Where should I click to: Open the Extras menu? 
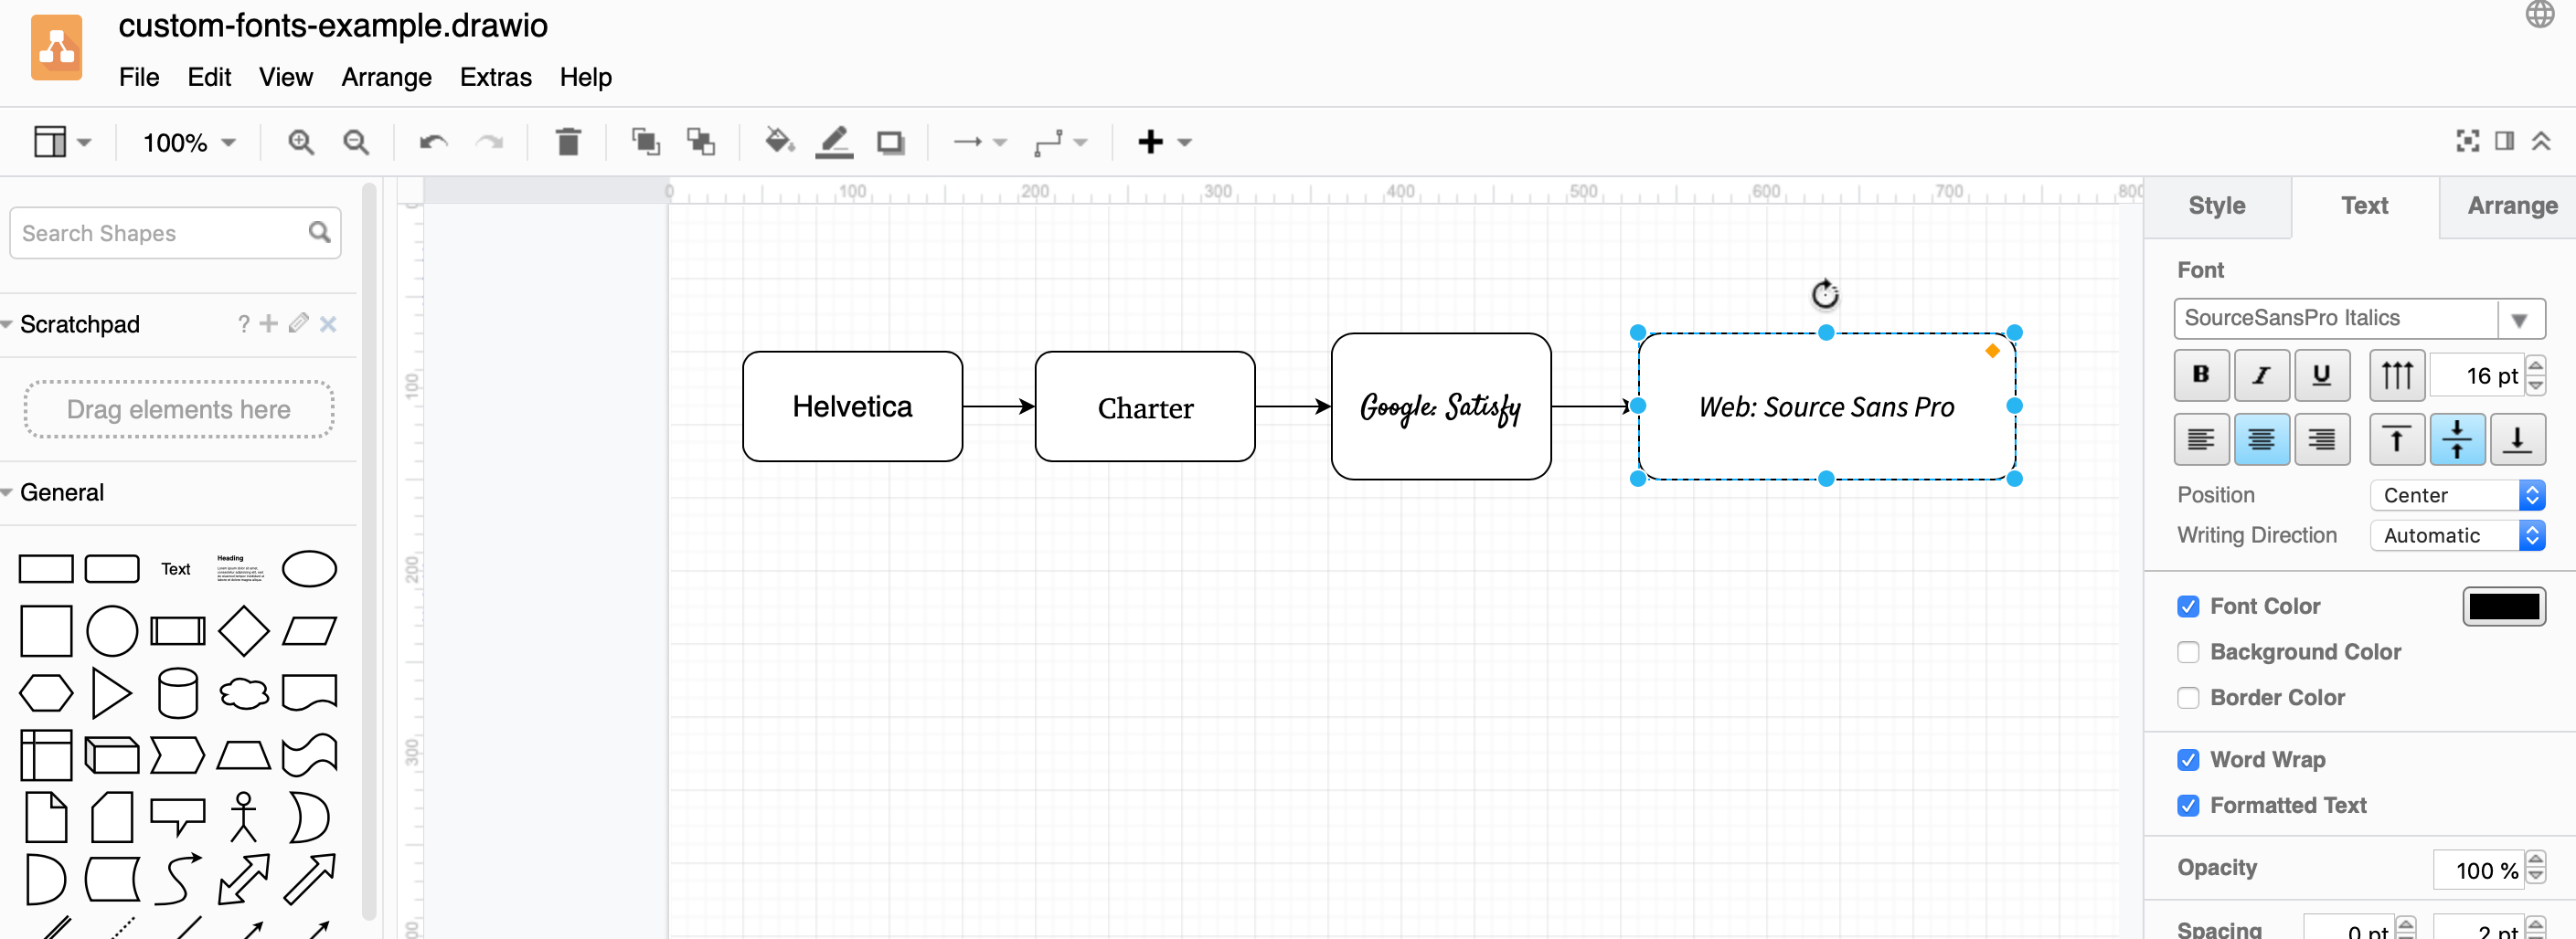[x=495, y=77]
